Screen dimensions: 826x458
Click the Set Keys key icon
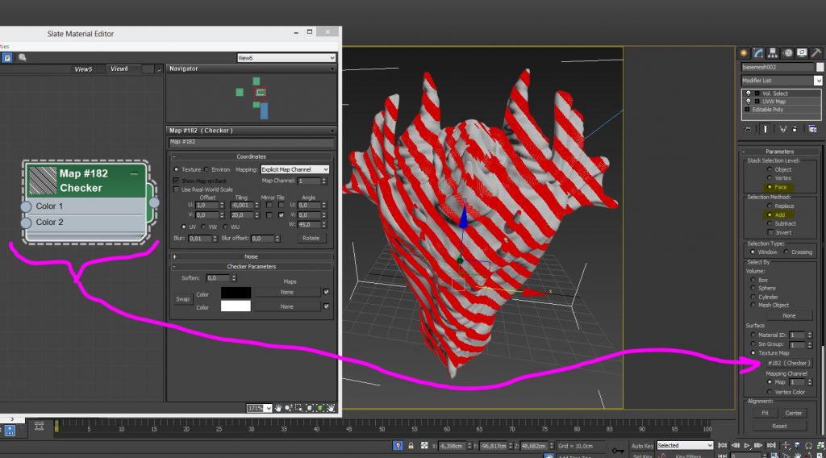point(618,451)
